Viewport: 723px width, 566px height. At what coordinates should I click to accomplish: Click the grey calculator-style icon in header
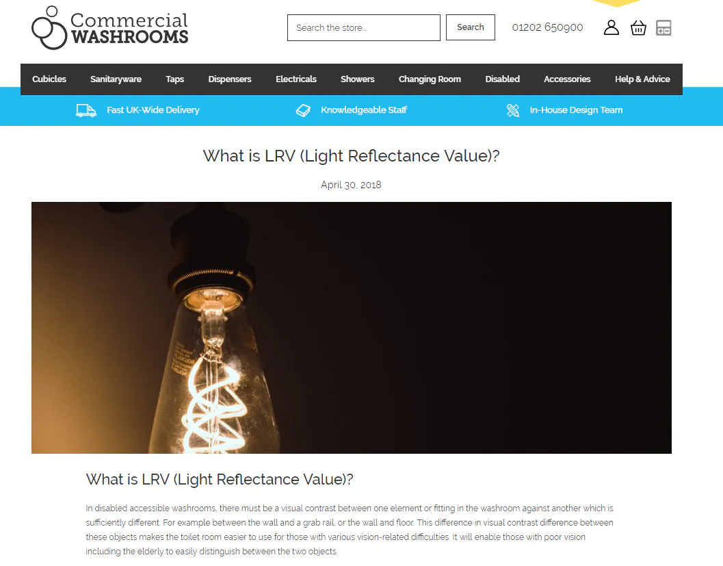click(663, 27)
